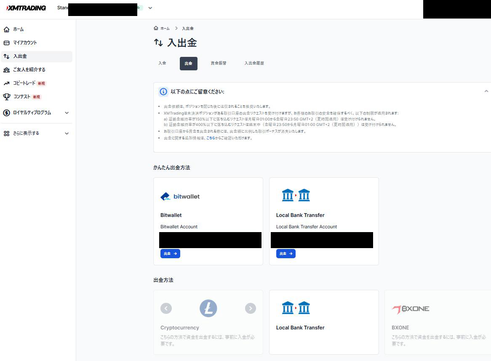Select Local Bank Transfer under 出金方法
491x361 pixels.
coord(324,322)
